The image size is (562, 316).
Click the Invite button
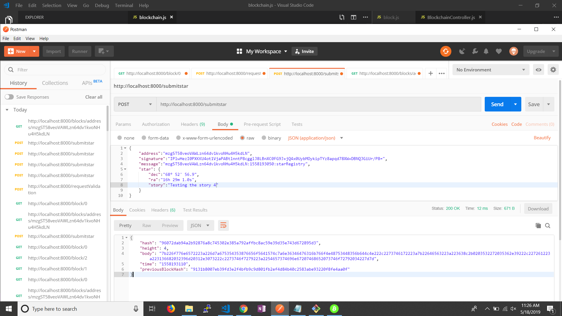tap(304, 51)
